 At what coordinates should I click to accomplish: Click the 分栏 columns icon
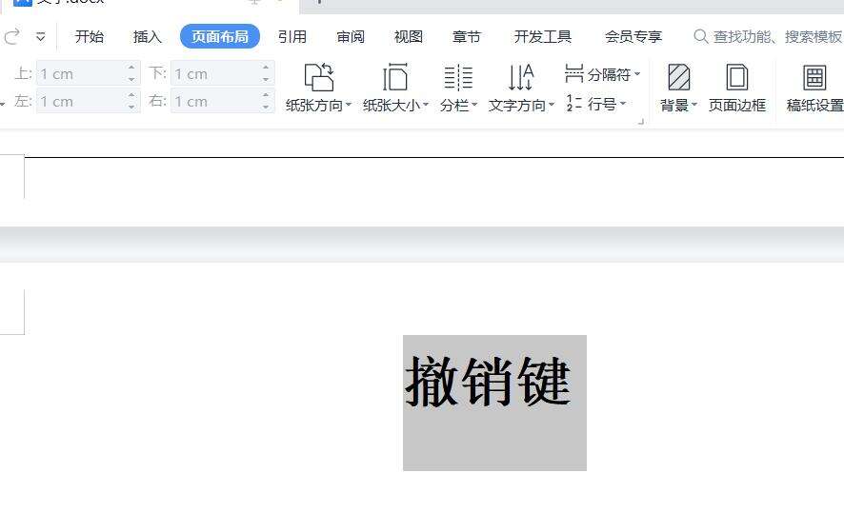coord(458,77)
